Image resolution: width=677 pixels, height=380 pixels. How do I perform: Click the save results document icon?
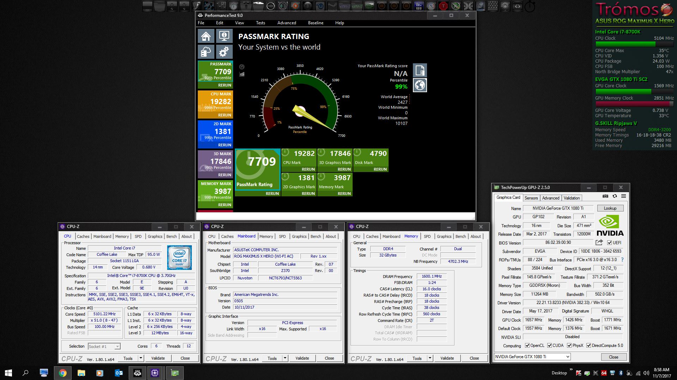(x=420, y=70)
